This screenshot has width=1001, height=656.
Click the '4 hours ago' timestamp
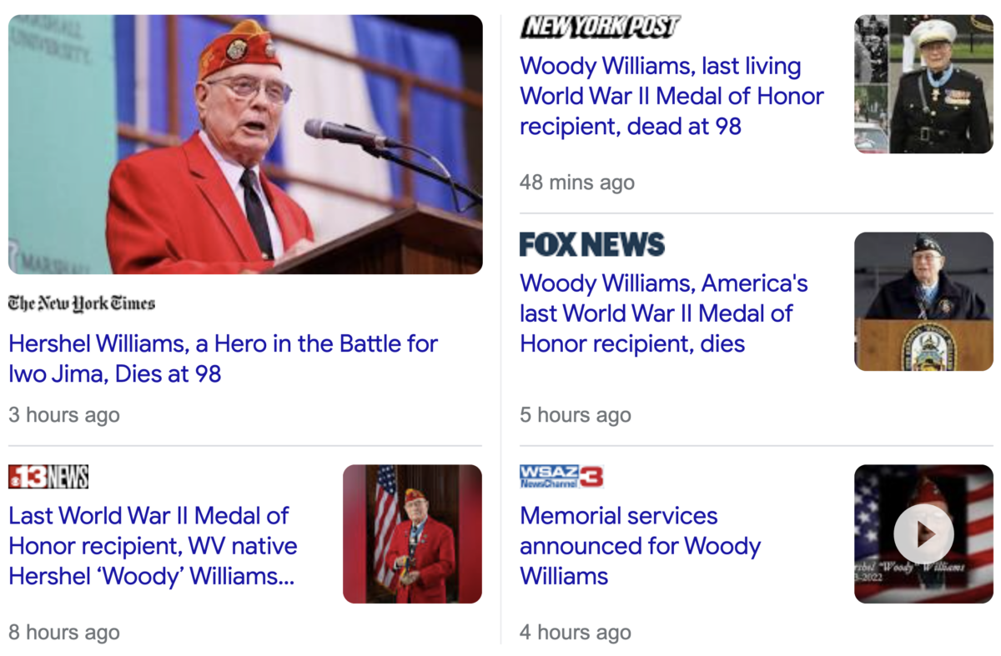tap(576, 633)
